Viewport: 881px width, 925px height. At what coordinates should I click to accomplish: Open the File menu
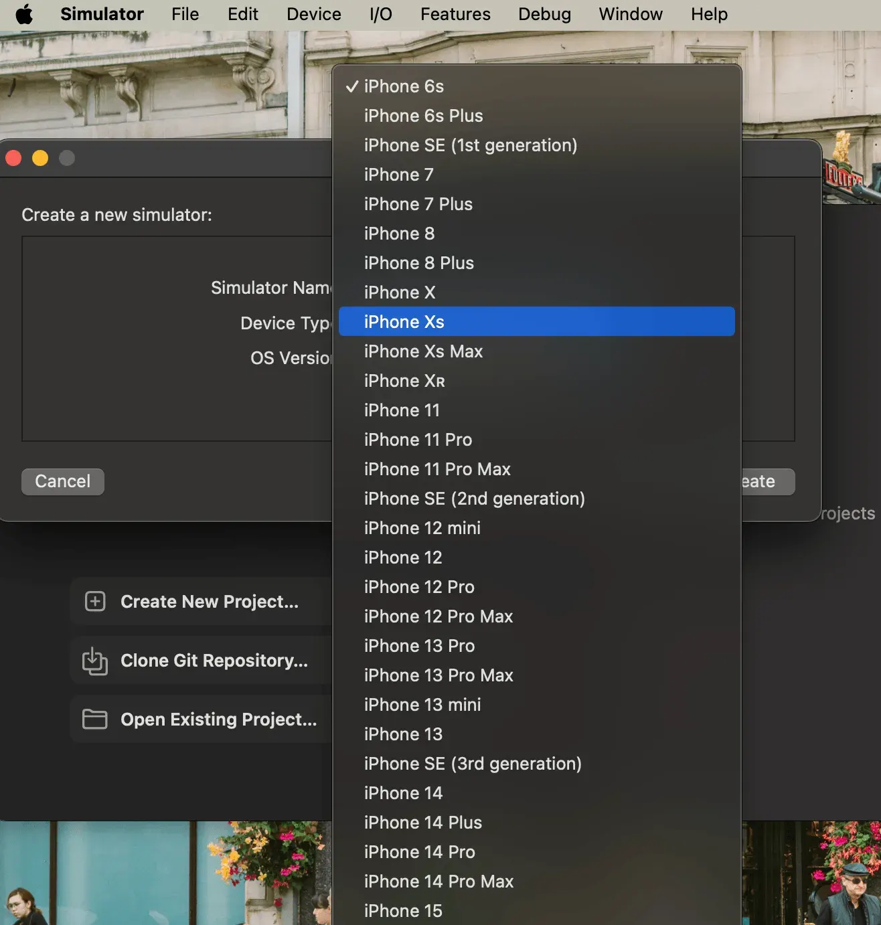[x=185, y=14]
